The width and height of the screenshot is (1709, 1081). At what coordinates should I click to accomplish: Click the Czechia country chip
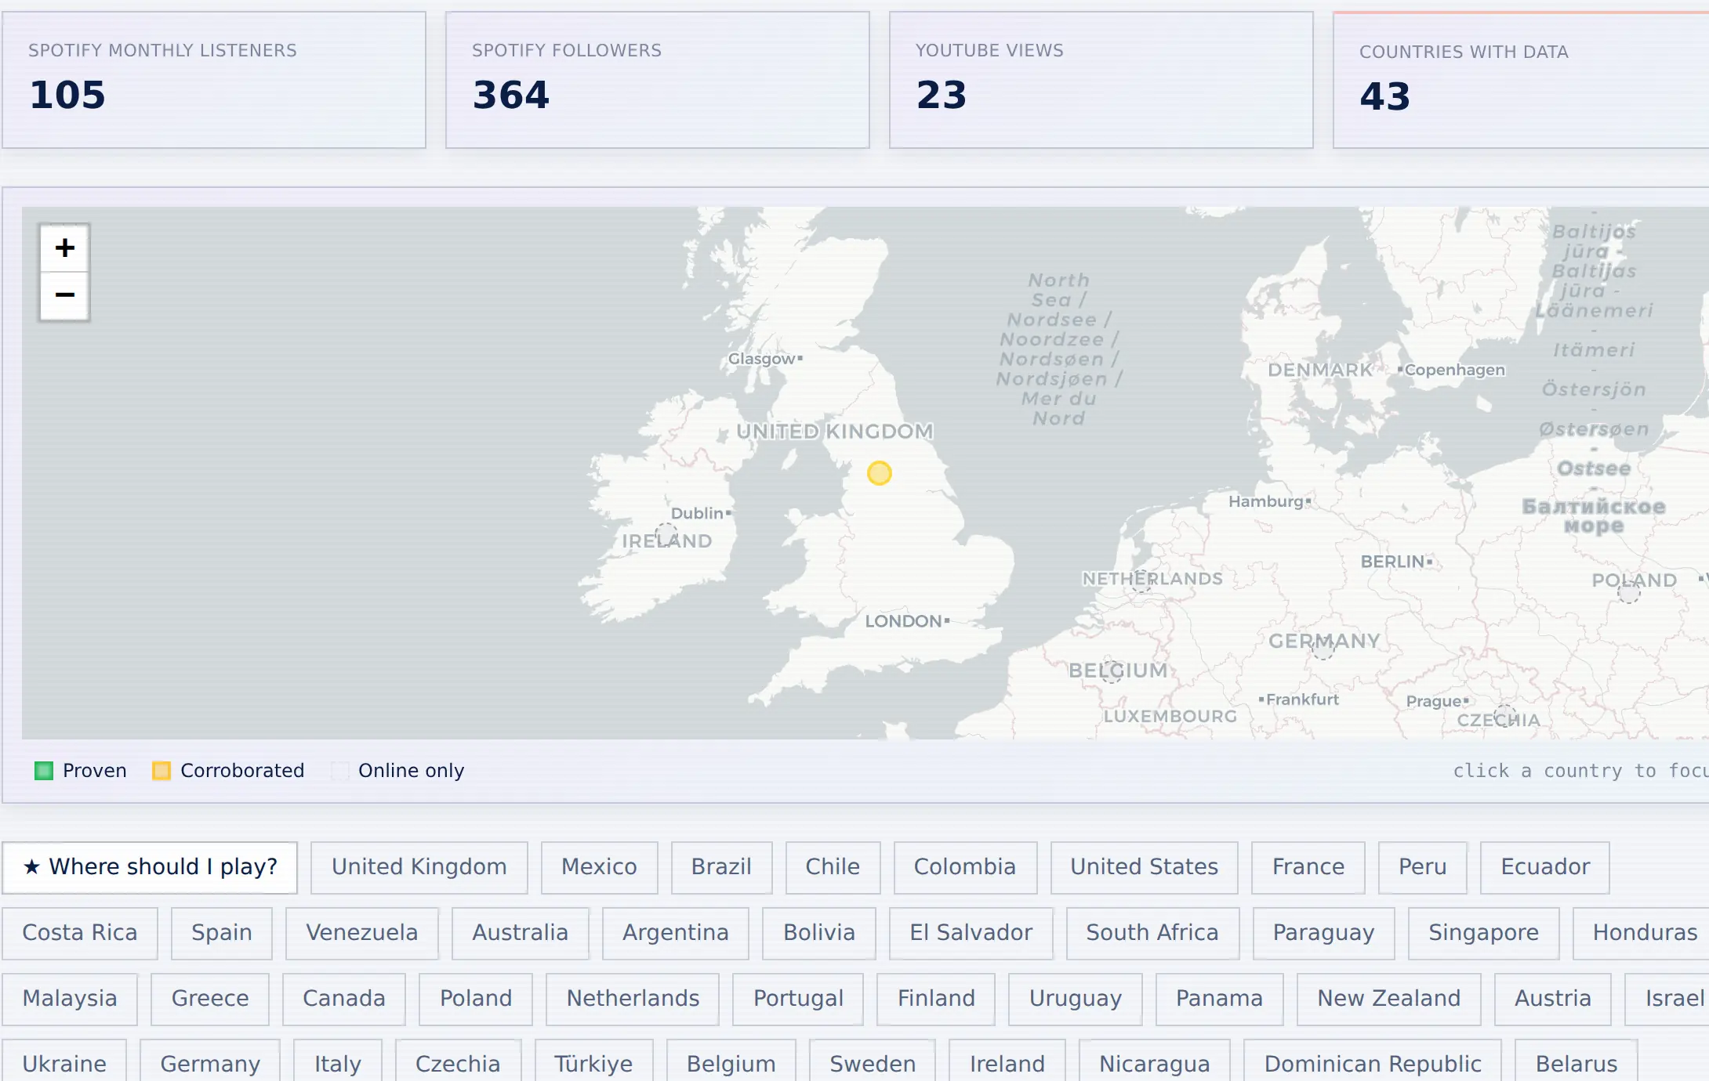[458, 1061]
